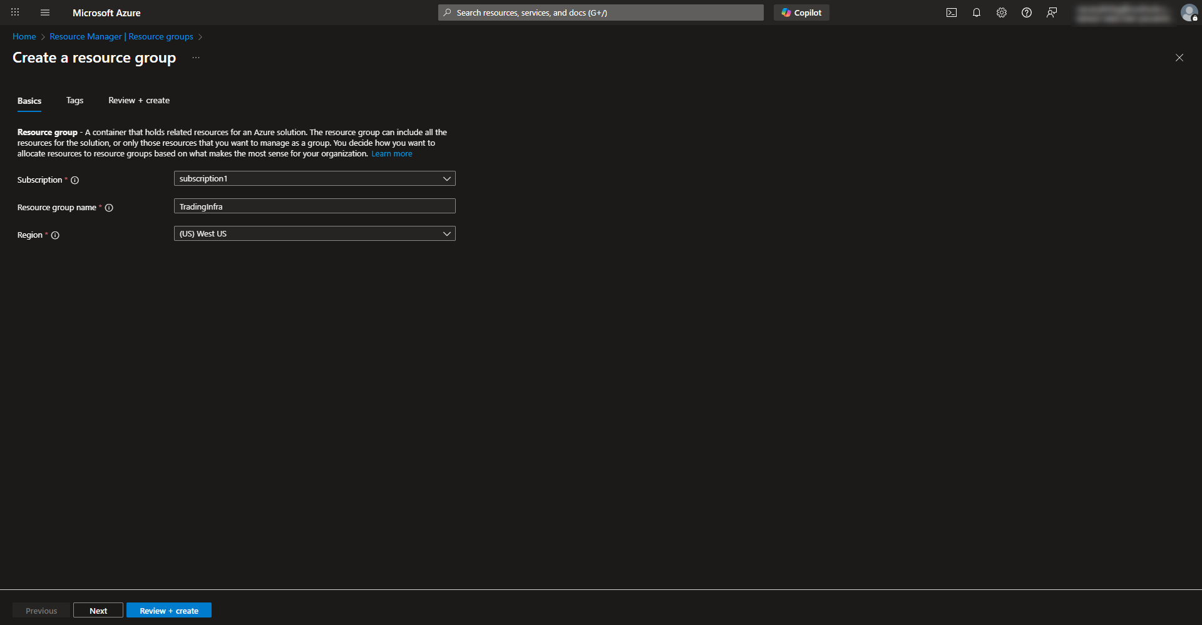Screen dimensions: 1202x625
Task: Open the Microsoft apps grid launcher
Action: coord(15,13)
